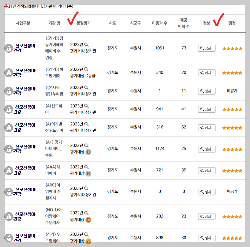The height and width of the screenshot is (247, 250).
Task: Click 2023년 magnifier for (A)아가별 산후도우미
Action: (86, 124)
